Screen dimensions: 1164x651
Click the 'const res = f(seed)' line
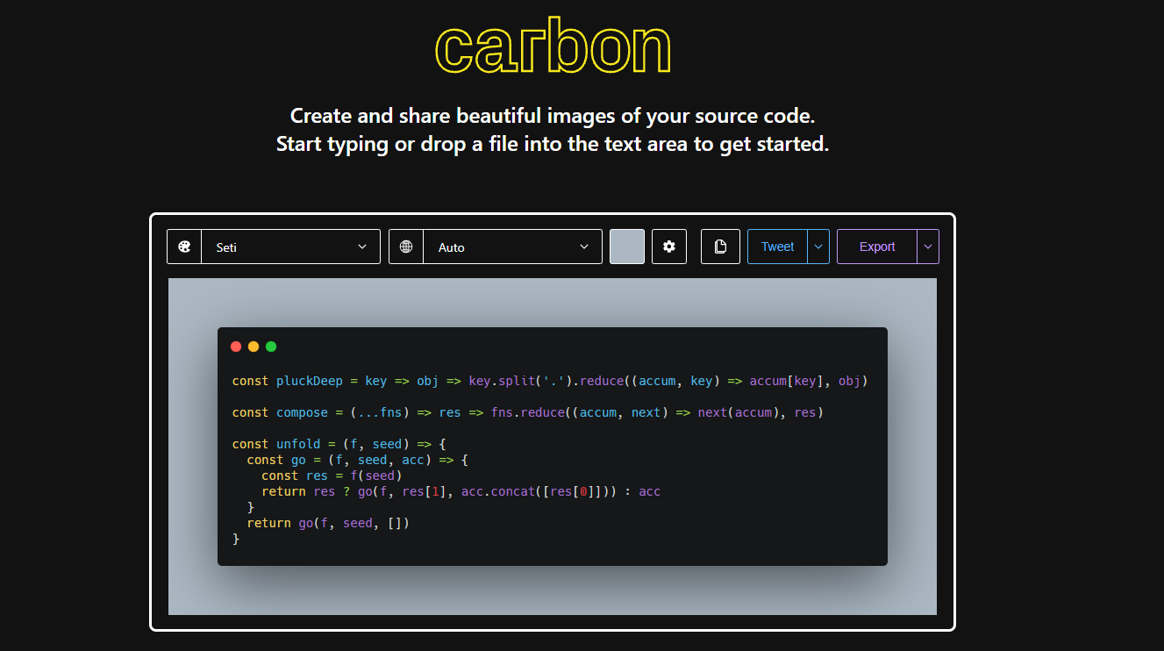[332, 476]
